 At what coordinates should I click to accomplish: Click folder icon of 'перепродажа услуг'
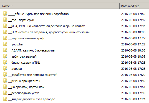(5, 93)
